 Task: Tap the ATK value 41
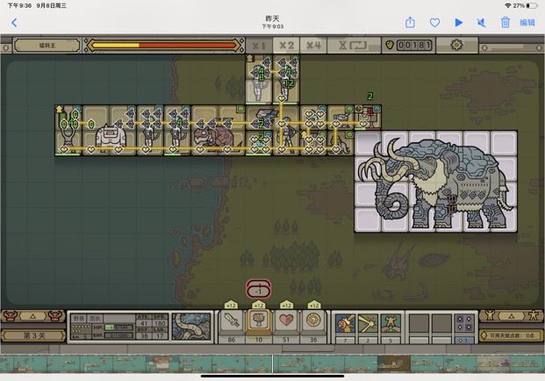[144, 323]
